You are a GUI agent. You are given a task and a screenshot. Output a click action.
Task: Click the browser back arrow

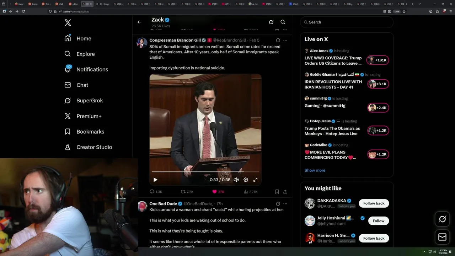11,11
